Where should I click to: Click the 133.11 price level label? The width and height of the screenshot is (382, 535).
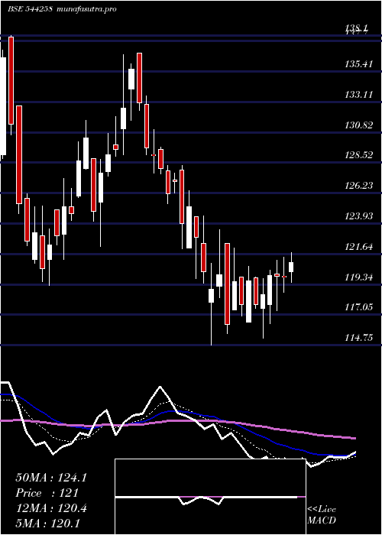click(x=359, y=95)
